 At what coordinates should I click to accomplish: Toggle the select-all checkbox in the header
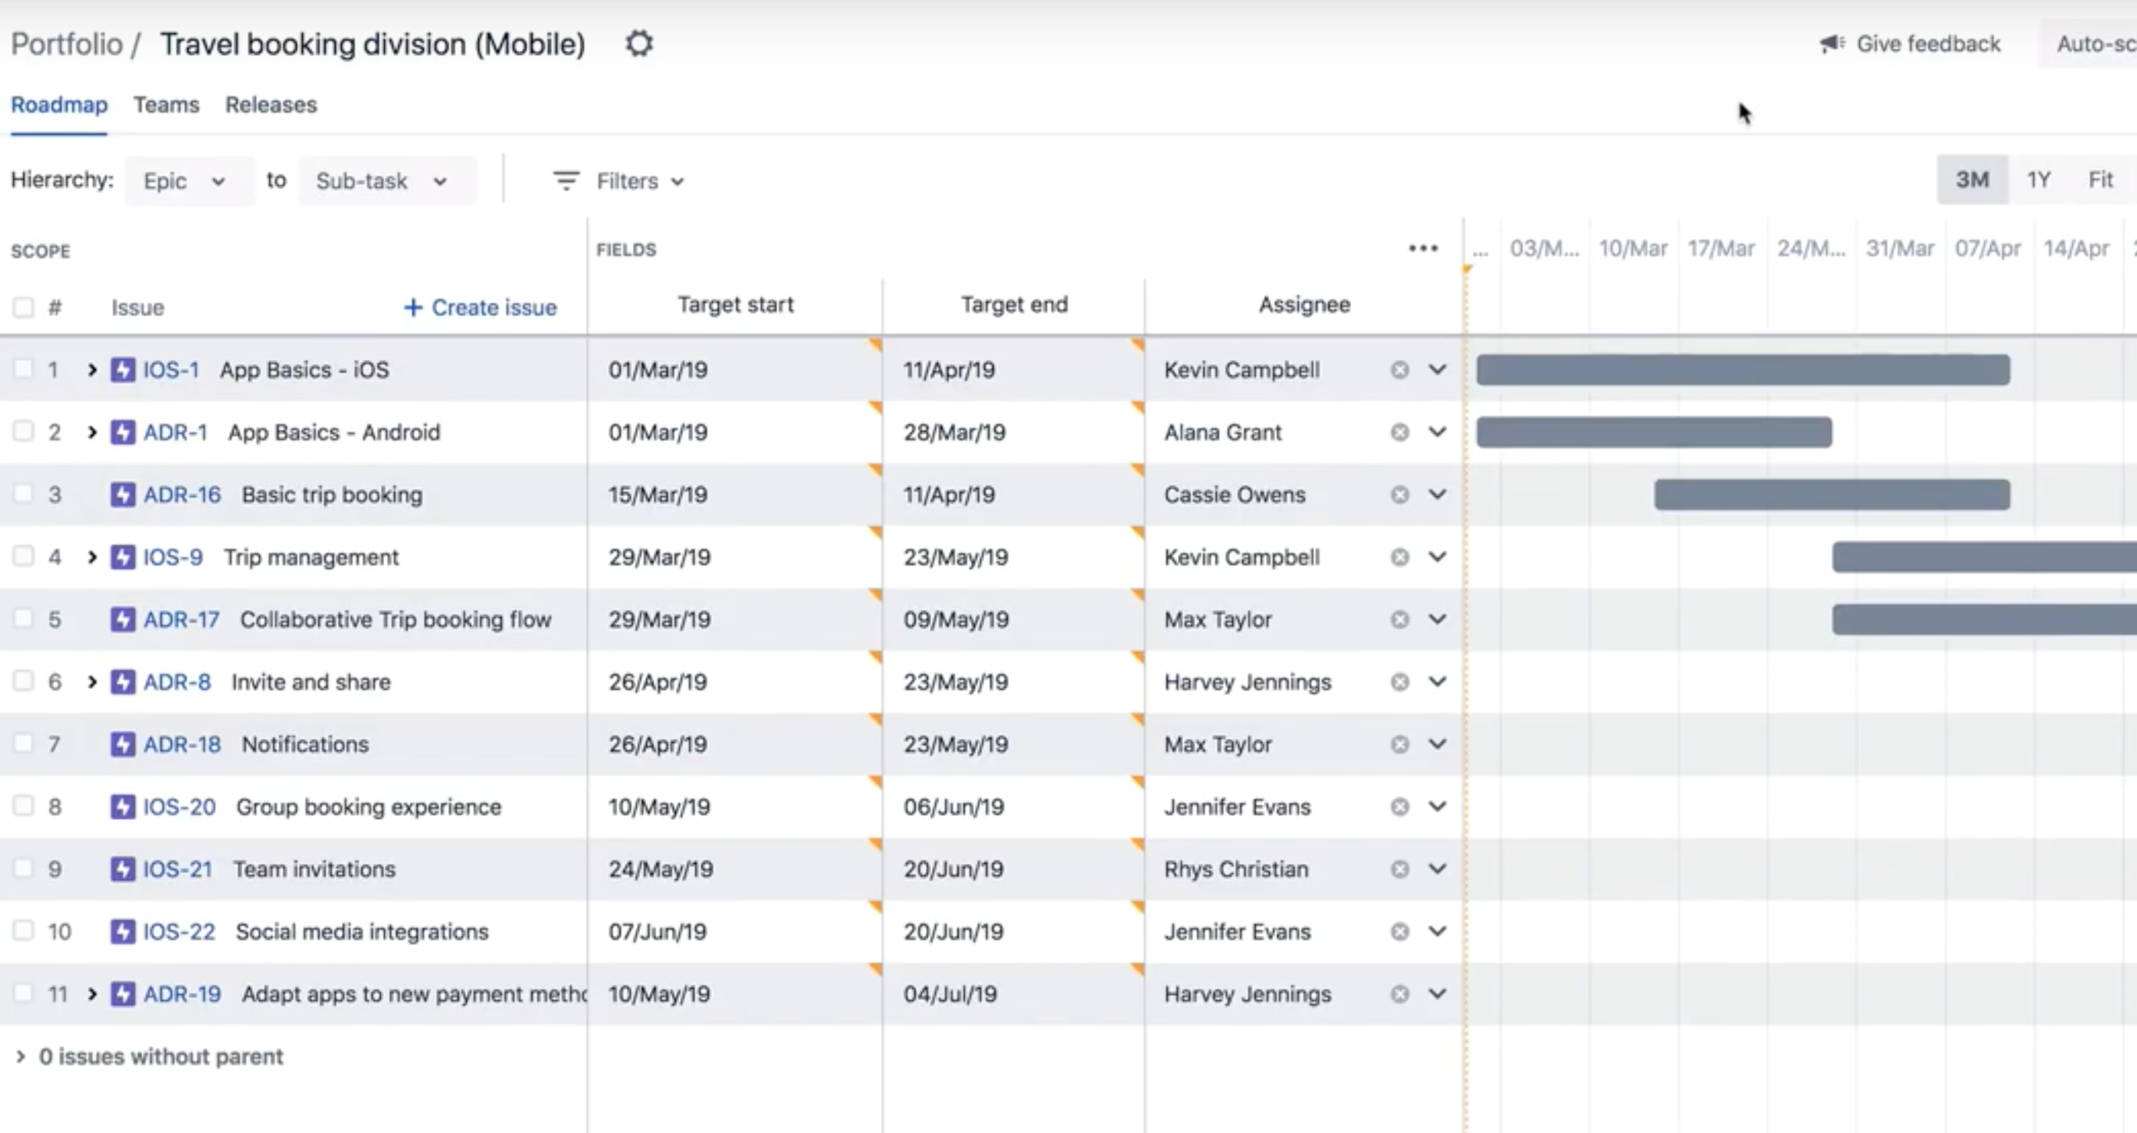[x=23, y=307]
